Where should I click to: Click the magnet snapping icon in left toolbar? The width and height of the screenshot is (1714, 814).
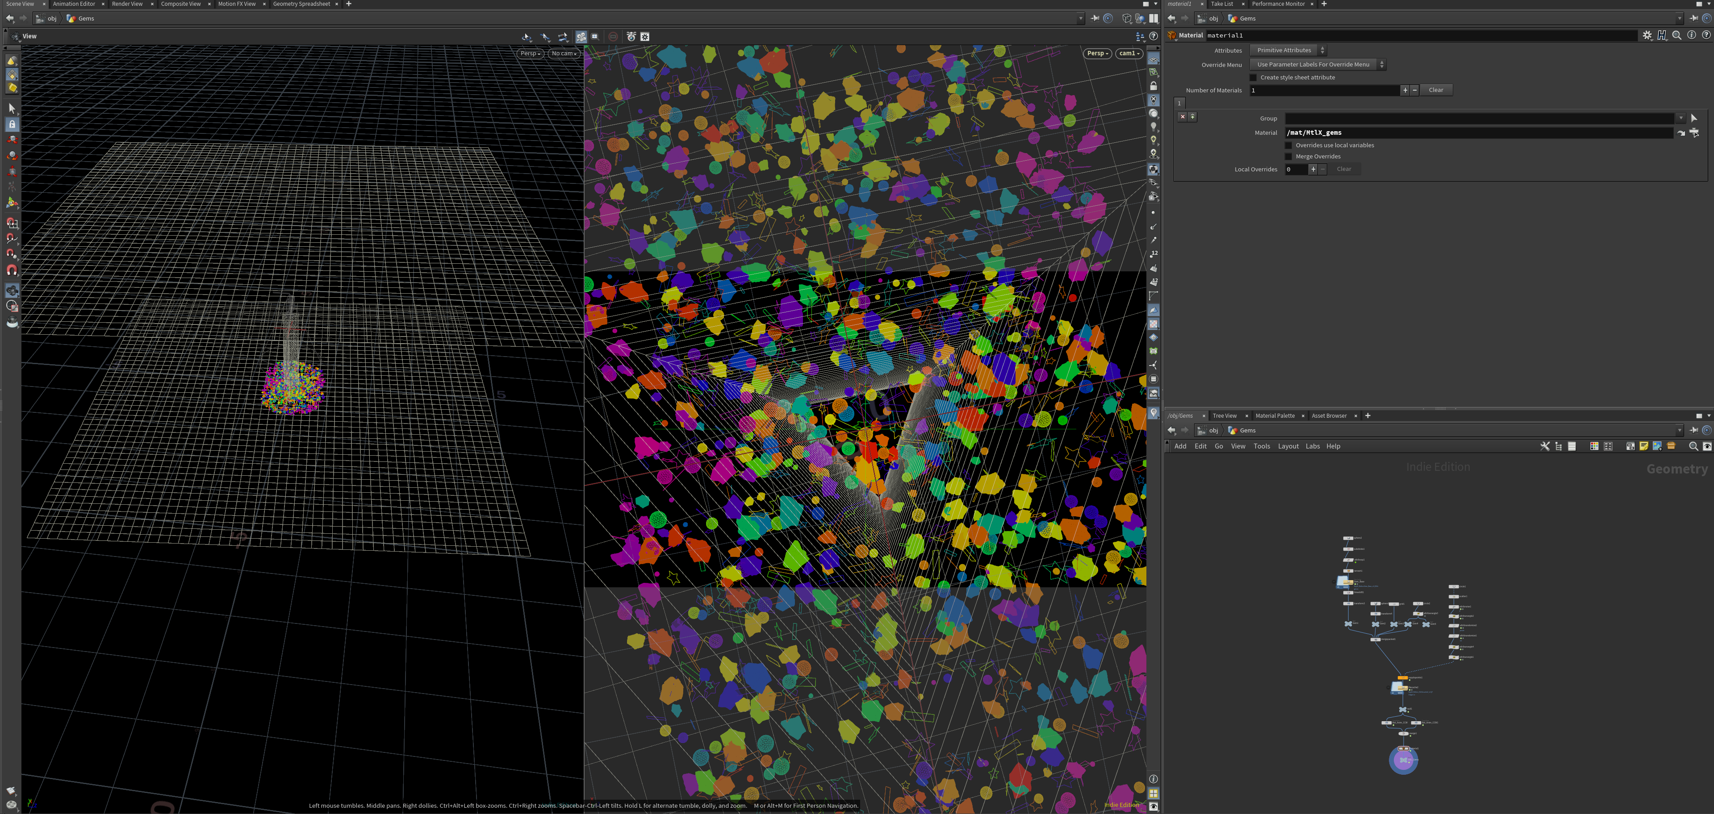[x=12, y=270]
